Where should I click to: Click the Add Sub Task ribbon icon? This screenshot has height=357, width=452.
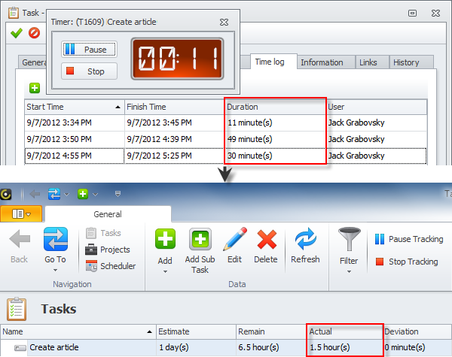[x=200, y=241]
